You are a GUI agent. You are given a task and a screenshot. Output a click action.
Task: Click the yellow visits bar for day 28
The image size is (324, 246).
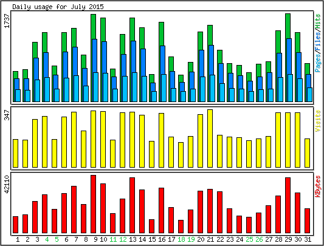point(278,140)
